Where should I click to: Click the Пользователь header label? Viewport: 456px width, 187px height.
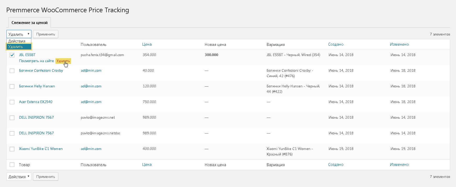tap(94, 45)
